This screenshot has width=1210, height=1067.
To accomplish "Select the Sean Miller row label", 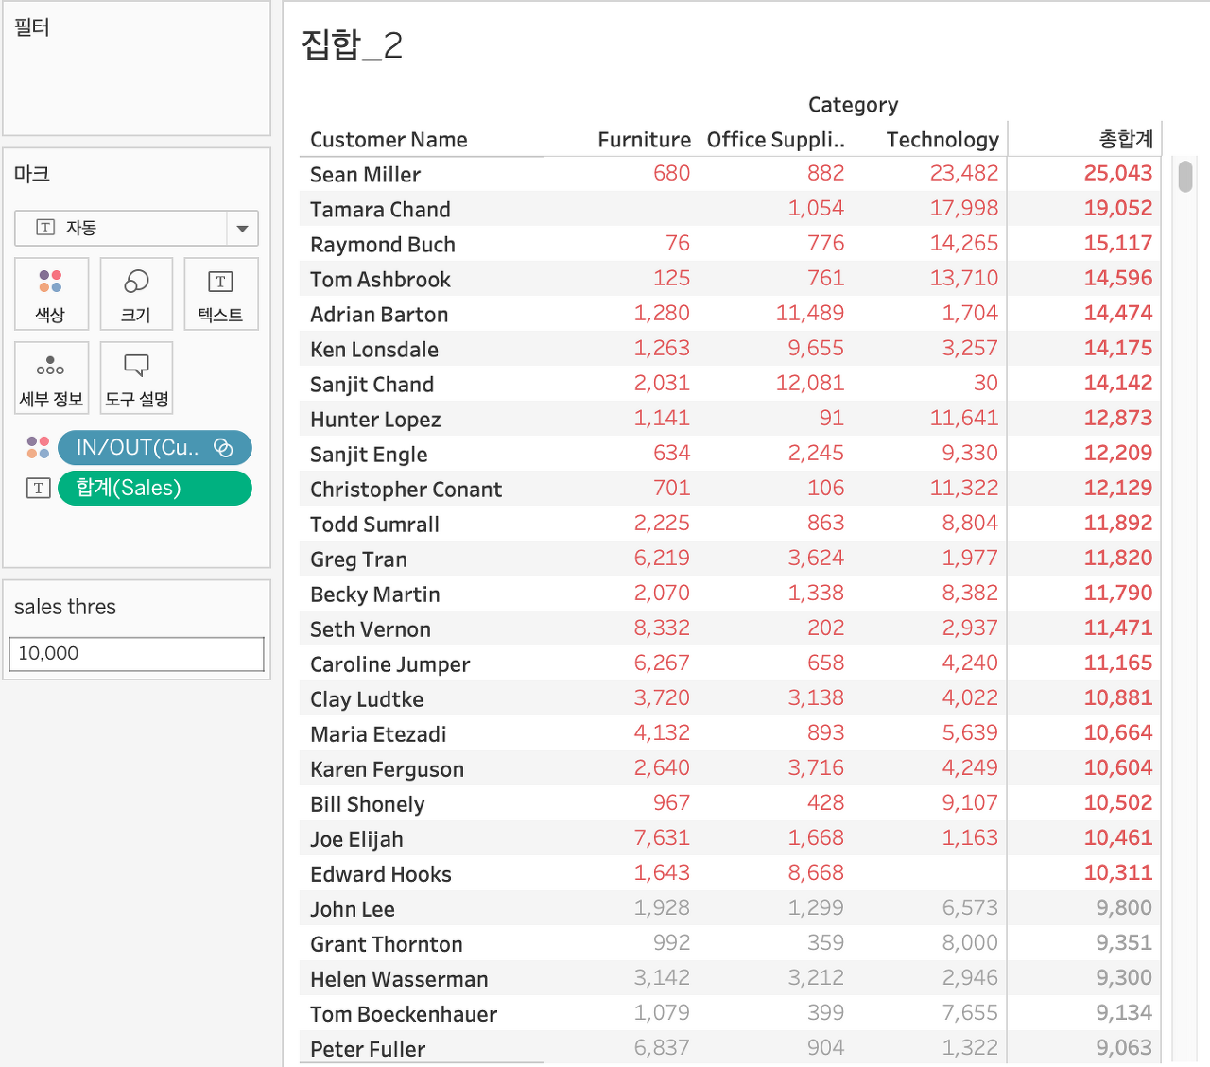I will [366, 175].
